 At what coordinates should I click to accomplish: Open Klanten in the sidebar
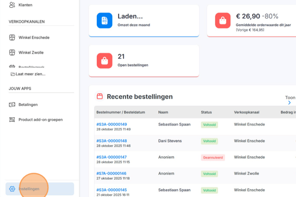coord(25,5)
